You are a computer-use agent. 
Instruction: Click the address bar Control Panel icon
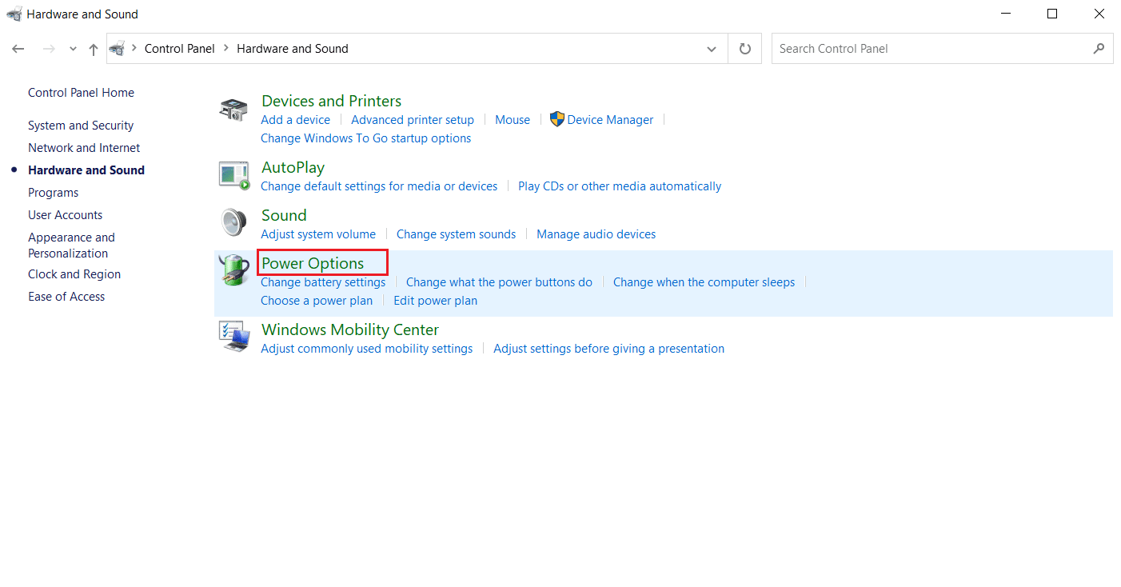[x=118, y=49]
